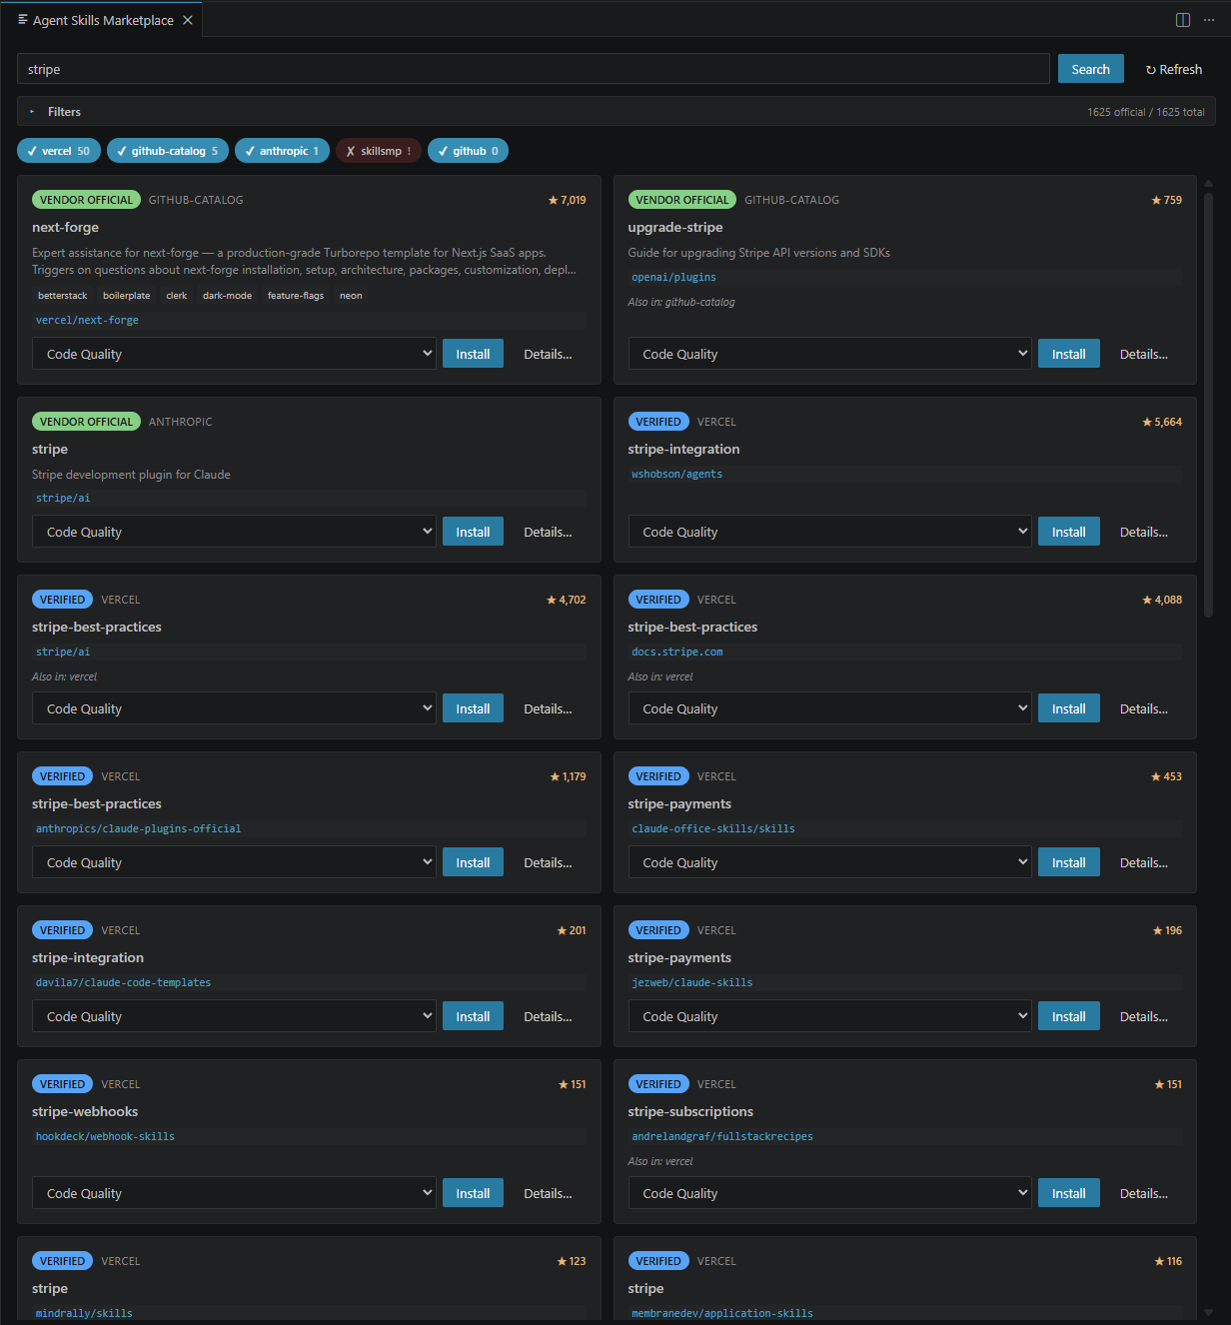This screenshot has width=1231, height=1325.
Task: Toggle the anthropic filter chip
Action: 282,150
